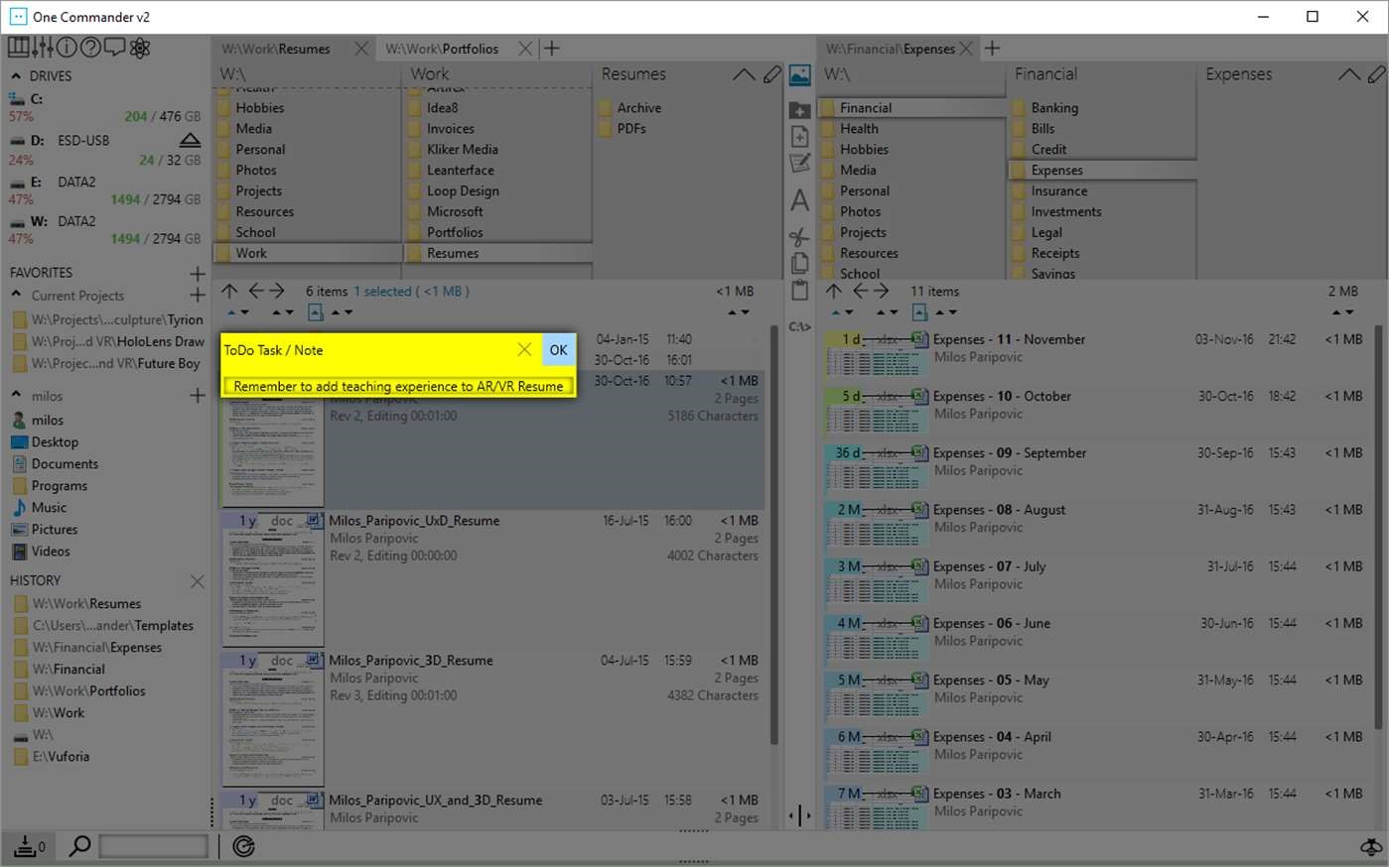Open a new tab beside the Expenses tab
Screen dimensions: 1389x867
click(x=992, y=48)
